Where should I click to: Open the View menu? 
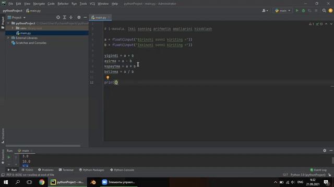(27, 4)
